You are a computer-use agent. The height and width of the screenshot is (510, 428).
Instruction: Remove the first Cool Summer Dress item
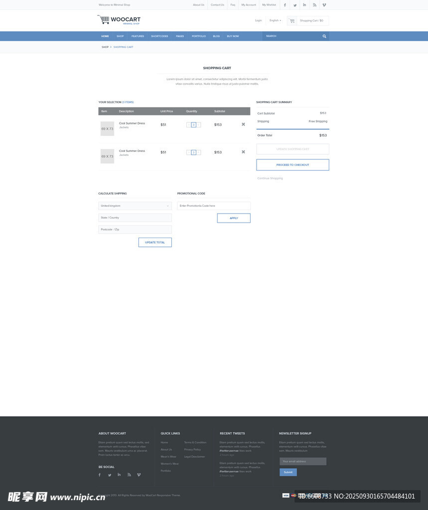click(x=243, y=125)
